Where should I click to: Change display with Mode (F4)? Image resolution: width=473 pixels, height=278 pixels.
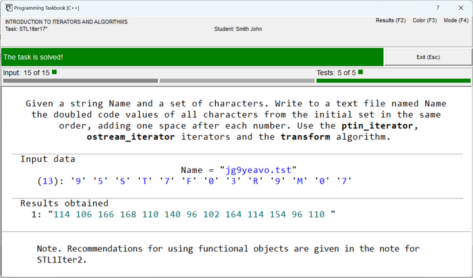(x=456, y=21)
